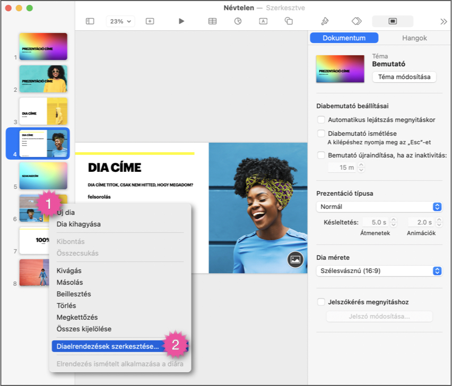
Task: Click the Téma módosítása button
Action: (x=404, y=77)
